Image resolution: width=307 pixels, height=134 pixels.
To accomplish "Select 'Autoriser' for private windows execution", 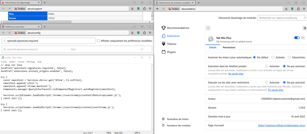I will point(267,66).
